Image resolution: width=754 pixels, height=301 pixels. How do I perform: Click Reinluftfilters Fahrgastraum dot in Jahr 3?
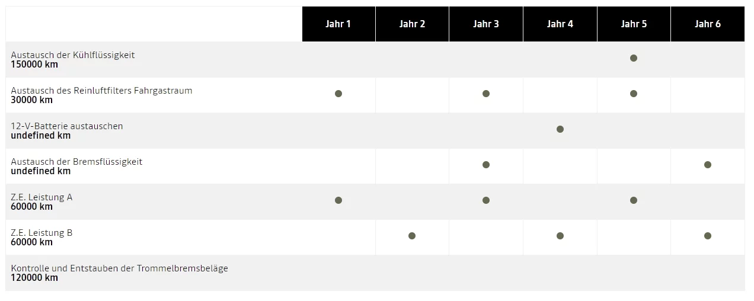coord(486,94)
